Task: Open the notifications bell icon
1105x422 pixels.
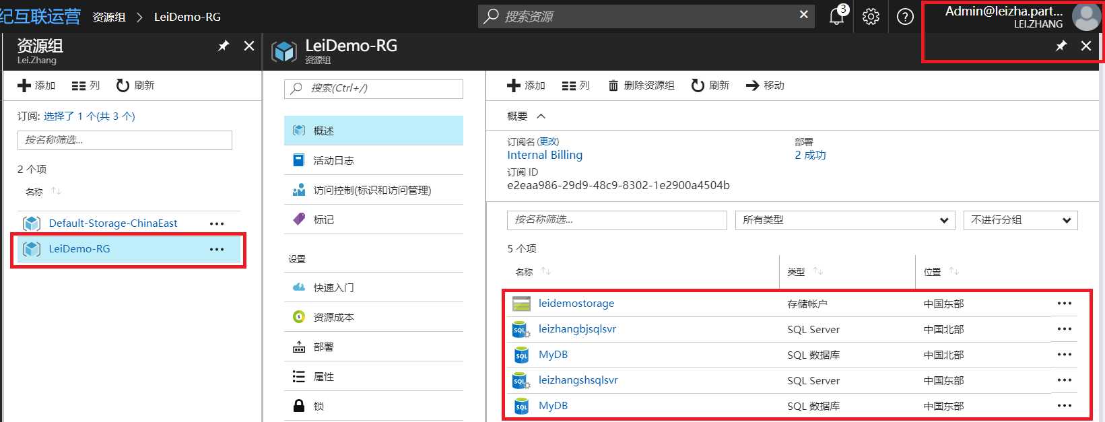Action: click(x=837, y=15)
